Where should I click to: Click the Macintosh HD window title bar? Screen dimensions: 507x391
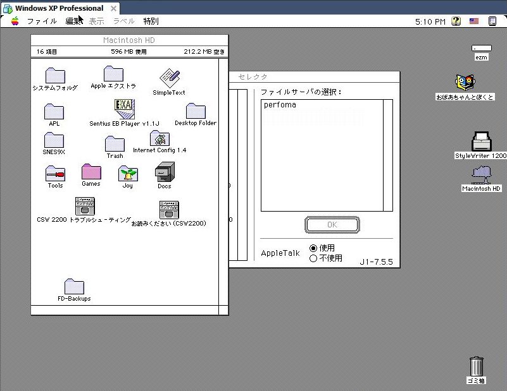point(129,40)
